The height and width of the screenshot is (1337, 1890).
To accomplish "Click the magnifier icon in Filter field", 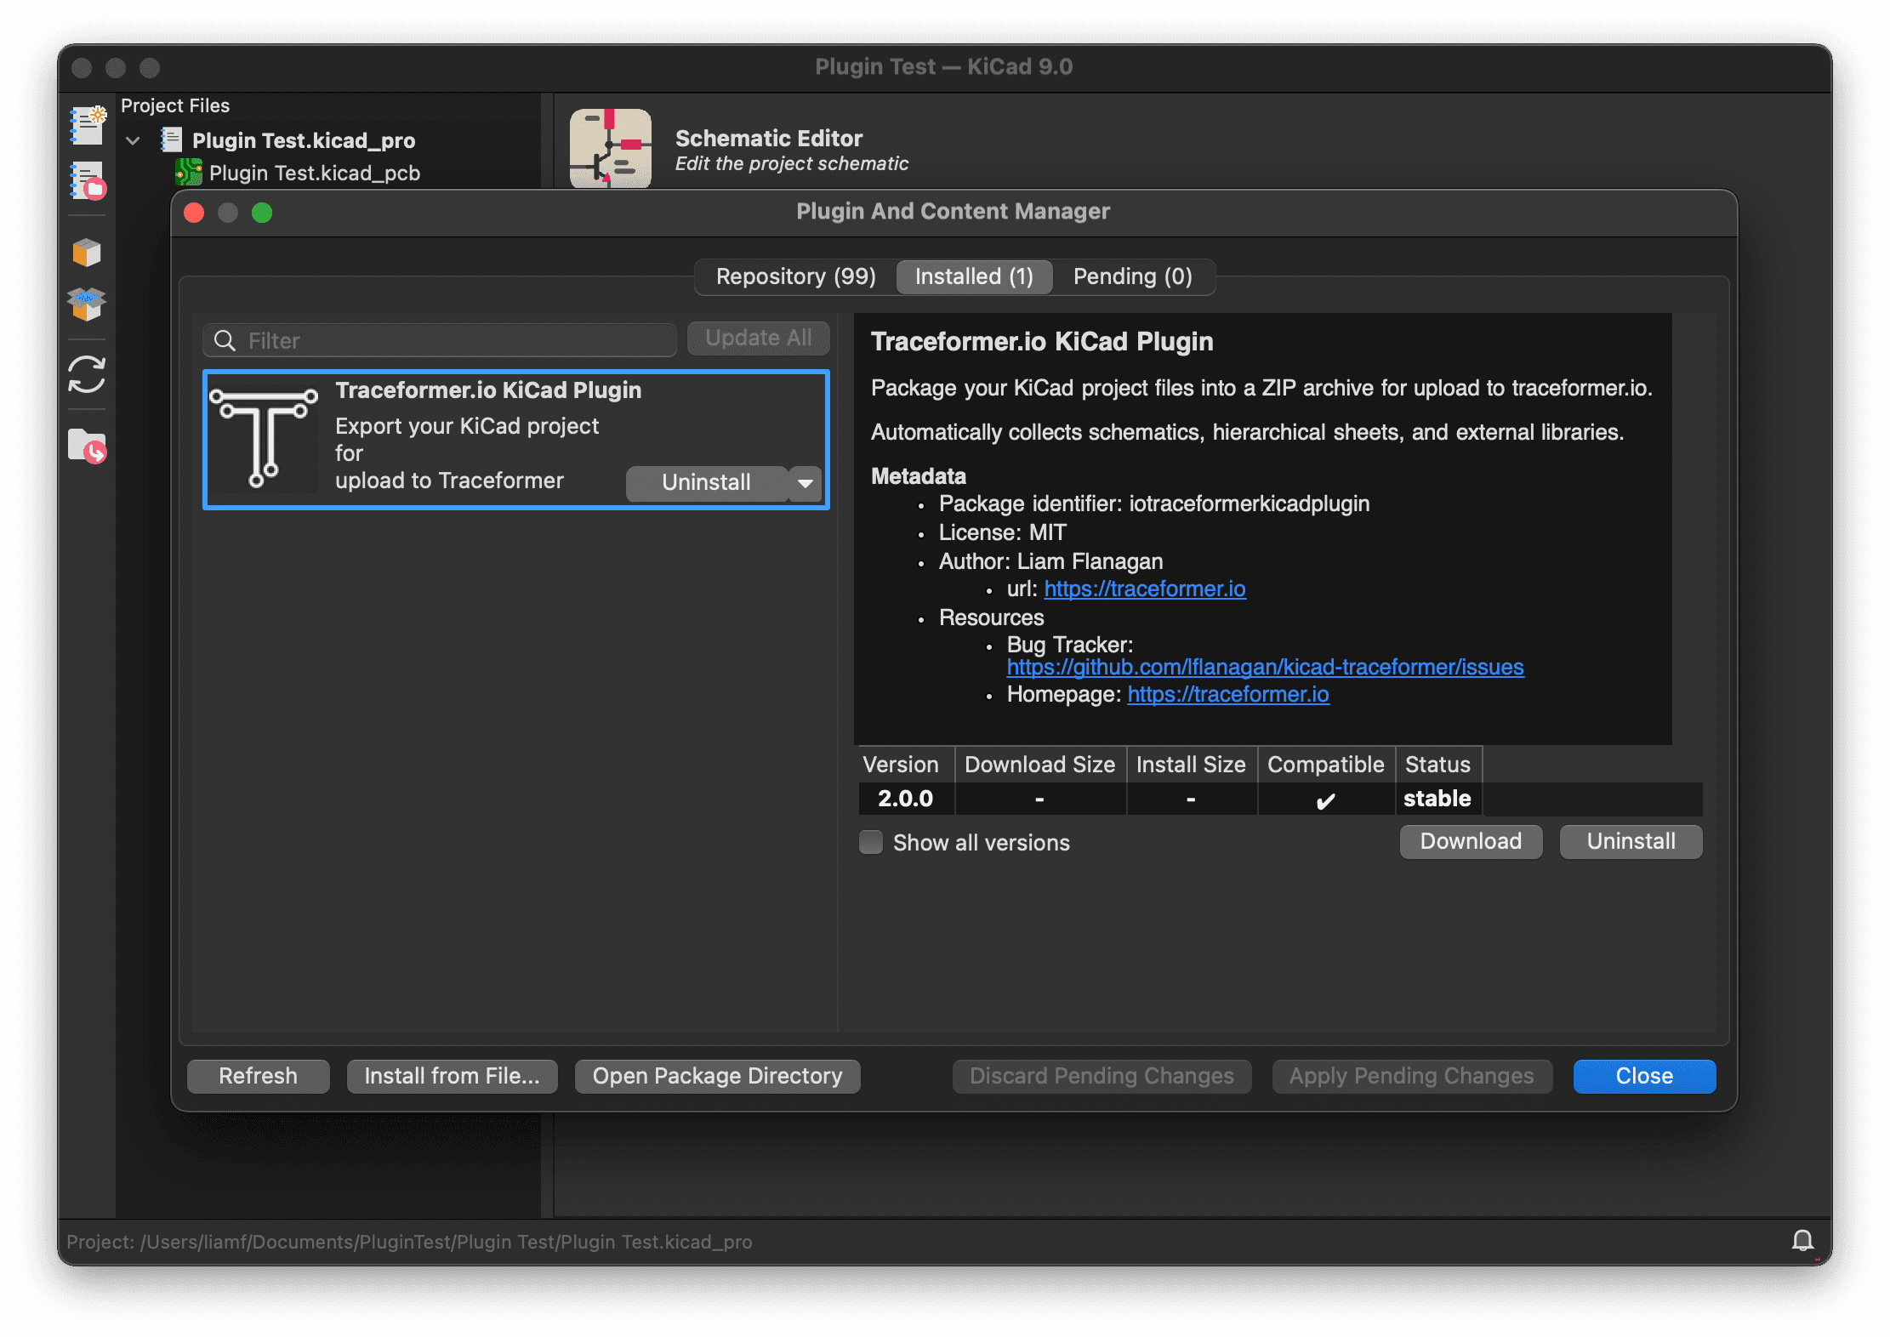I will coord(225,339).
